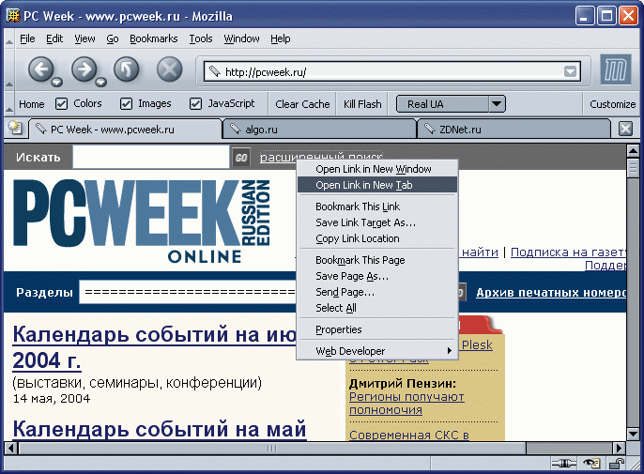Click the GO search button next to Искать field

[x=241, y=158]
